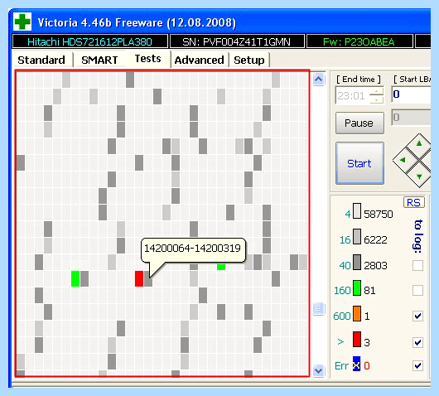Click the count 81 next to 160 ms
Image resolution: width=439 pixels, height=396 pixels.
pos(369,291)
